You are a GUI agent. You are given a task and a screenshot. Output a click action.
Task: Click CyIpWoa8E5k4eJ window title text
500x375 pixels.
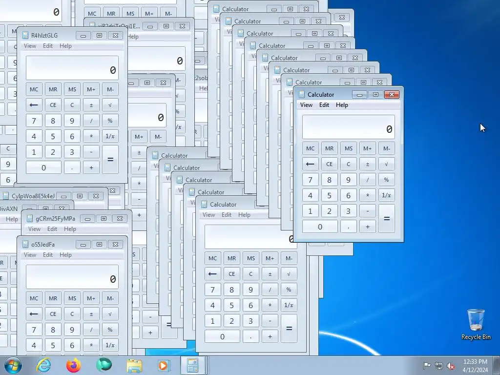tap(33, 196)
